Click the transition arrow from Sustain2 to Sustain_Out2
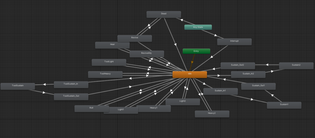 pyautogui.click(x=267, y=65)
